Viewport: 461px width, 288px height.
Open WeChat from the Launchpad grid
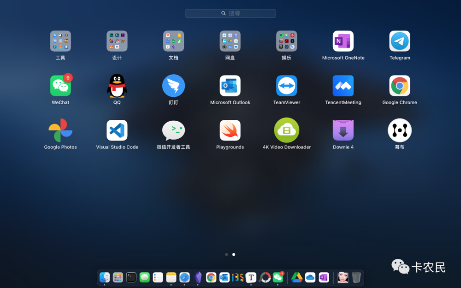click(x=60, y=86)
